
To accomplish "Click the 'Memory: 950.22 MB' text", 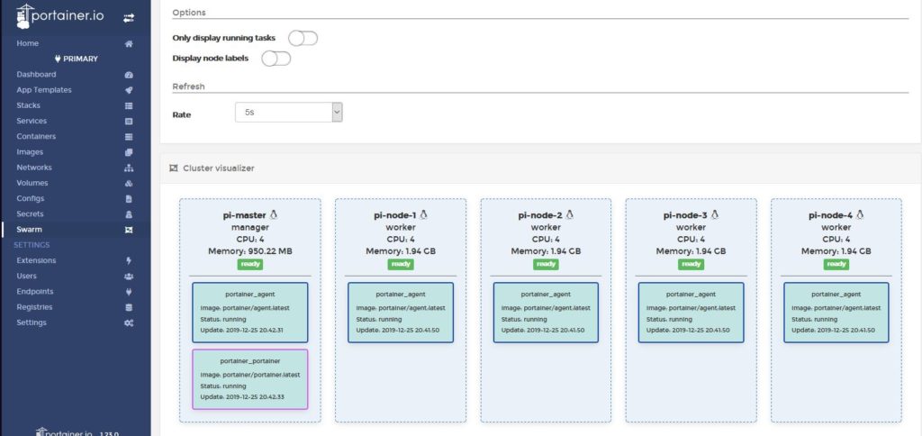I will coord(250,251).
